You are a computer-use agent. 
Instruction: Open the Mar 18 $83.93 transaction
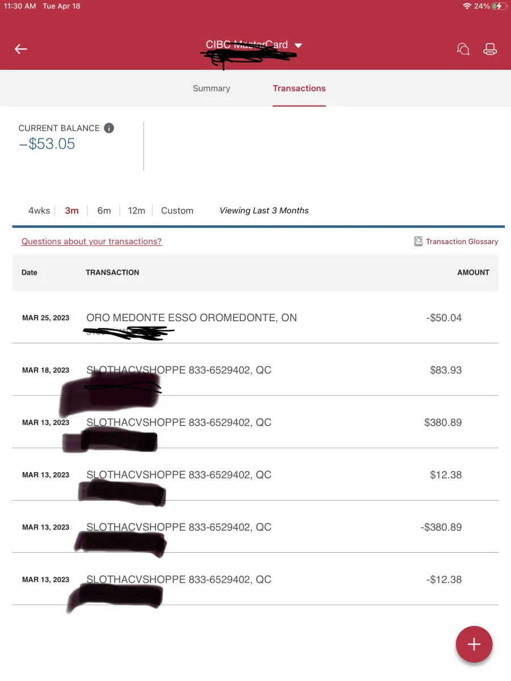256,369
